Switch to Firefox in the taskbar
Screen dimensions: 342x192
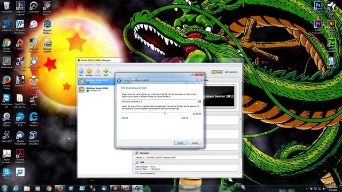click(x=60, y=188)
